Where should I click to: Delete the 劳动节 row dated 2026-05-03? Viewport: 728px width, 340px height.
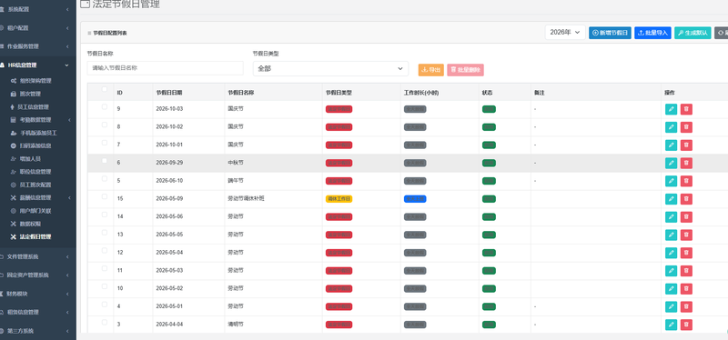pos(686,271)
